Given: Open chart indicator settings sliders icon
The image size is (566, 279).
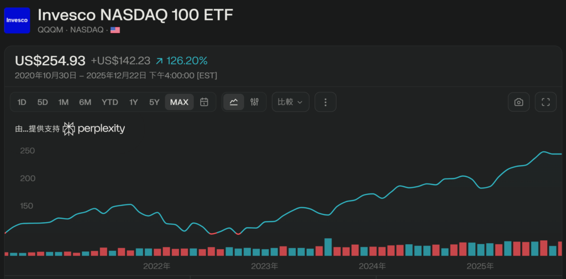Looking at the screenshot, I should coord(254,102).
